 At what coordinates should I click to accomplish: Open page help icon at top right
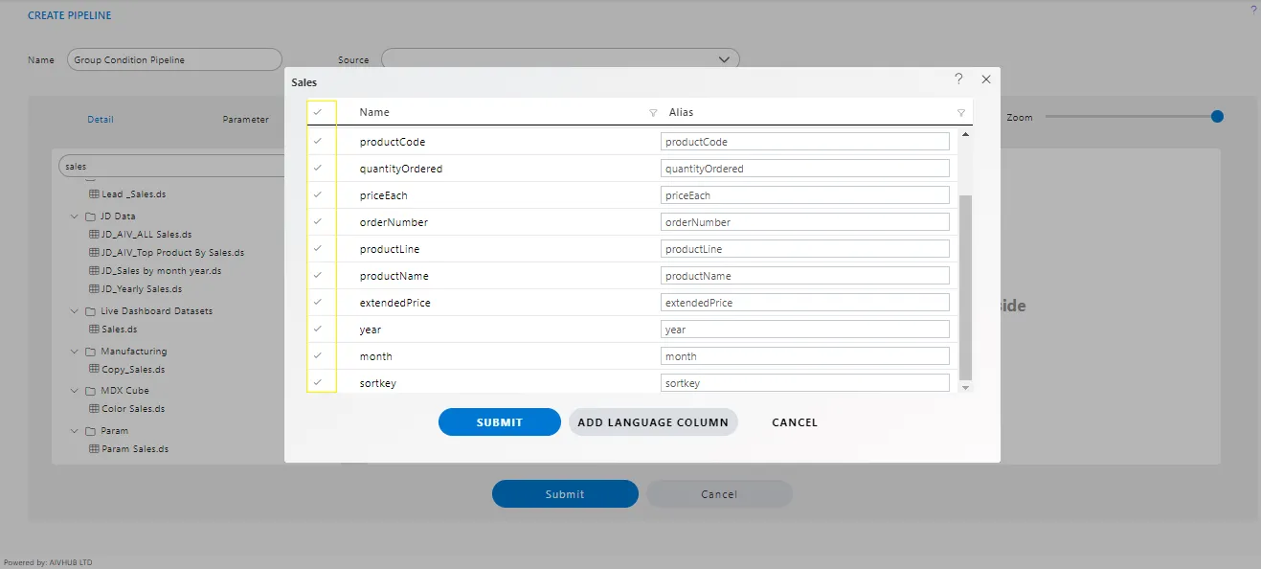[1253, 9]
